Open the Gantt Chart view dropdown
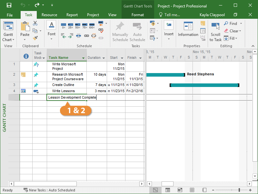The image size is (258, 194). click(x=8, y=40)
